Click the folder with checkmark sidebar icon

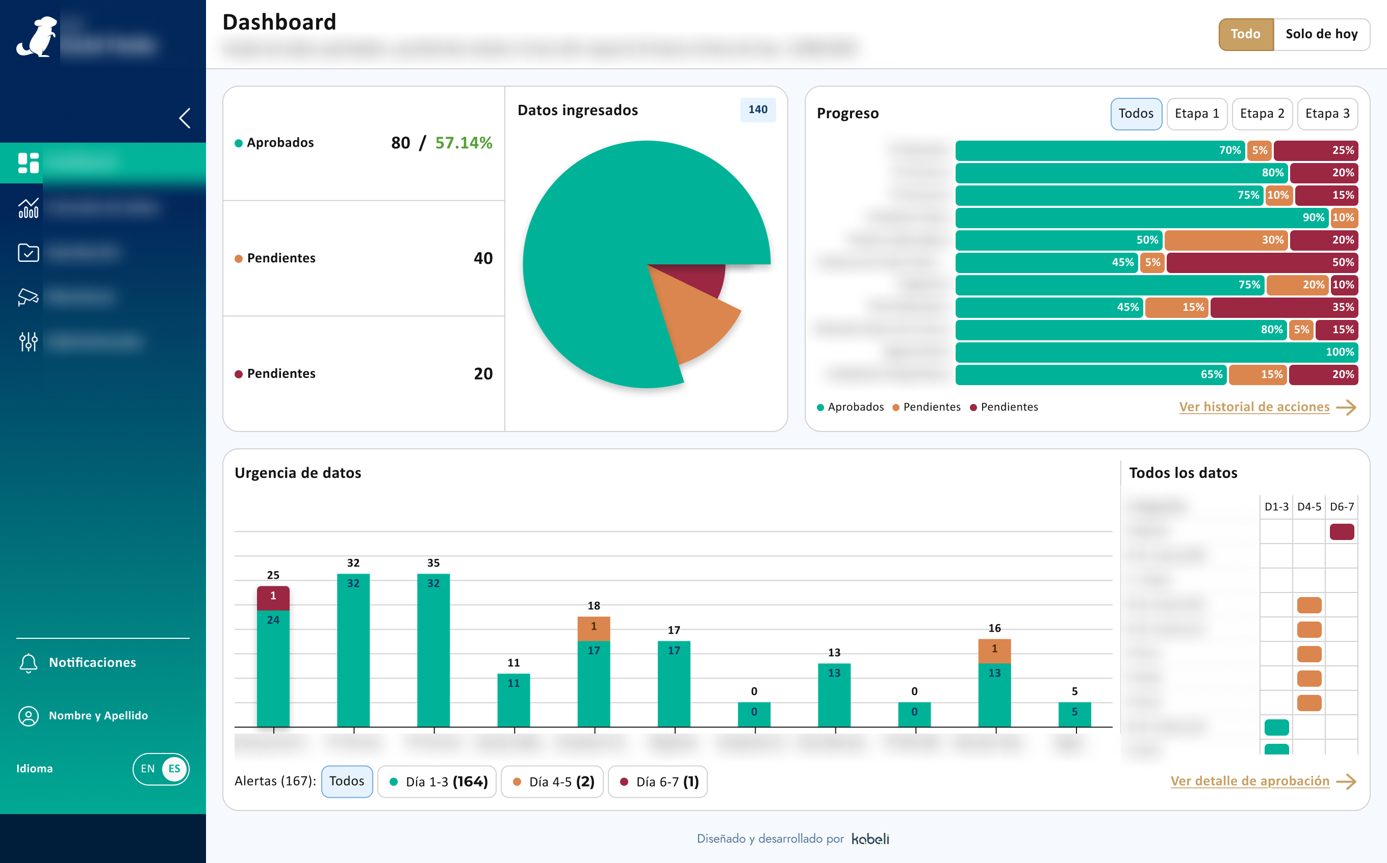pyautogui.click(x=28, y=252)
